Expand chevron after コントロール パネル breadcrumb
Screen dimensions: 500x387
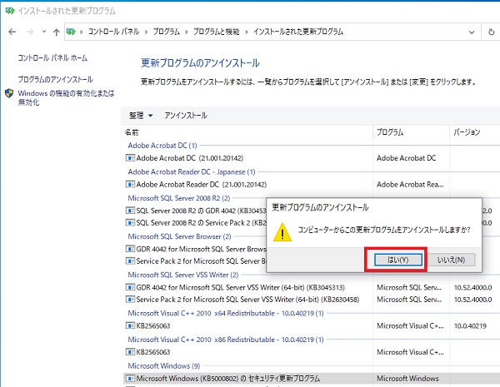(x=146, y=32)
